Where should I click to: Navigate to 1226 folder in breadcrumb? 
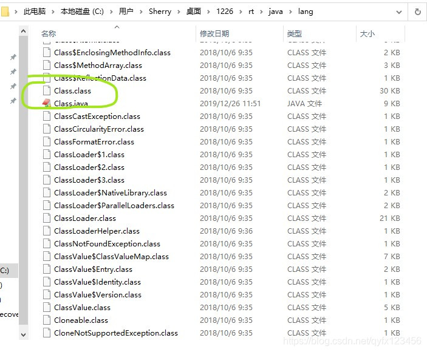225,12
